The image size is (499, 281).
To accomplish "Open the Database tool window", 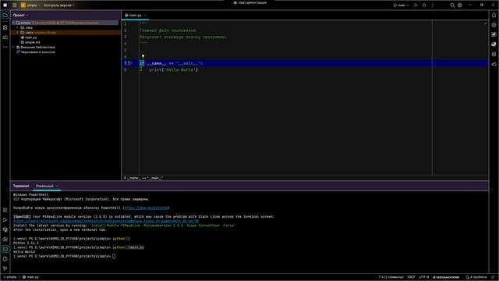I will tap(494, 54).
